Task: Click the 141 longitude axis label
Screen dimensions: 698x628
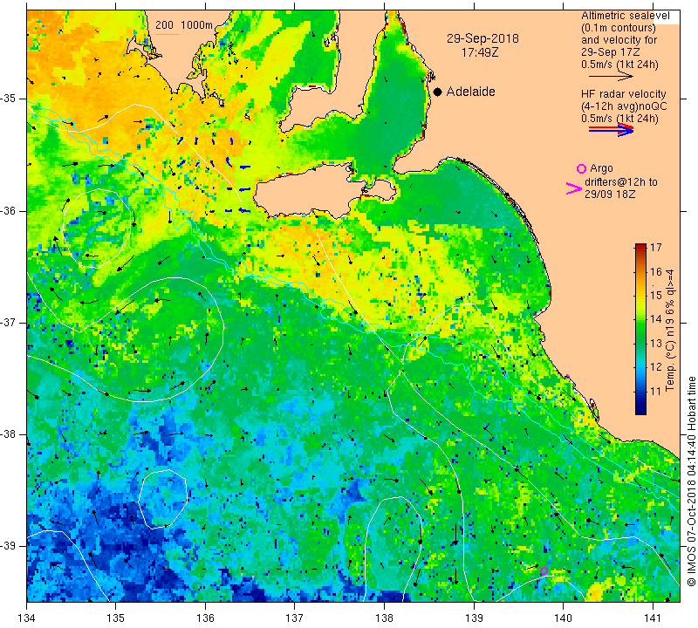Action: (x=653, y=618)
